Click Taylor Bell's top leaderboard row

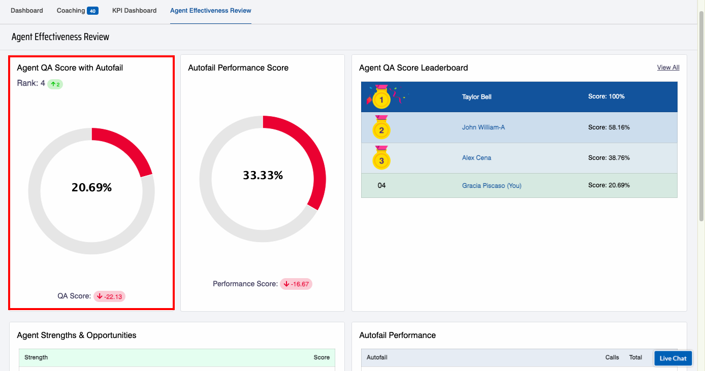(x=519, y=97)
